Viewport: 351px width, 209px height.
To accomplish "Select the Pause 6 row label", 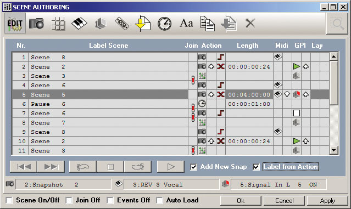I will [x=48, y=104].
